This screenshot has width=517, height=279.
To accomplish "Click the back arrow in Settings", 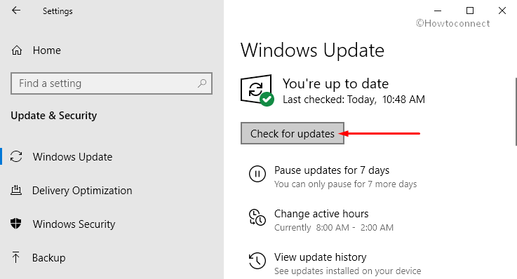I will (x=16, y=11).
